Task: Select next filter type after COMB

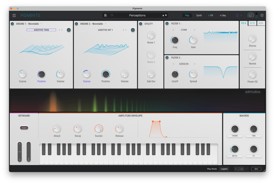Action: click(194, 30)
